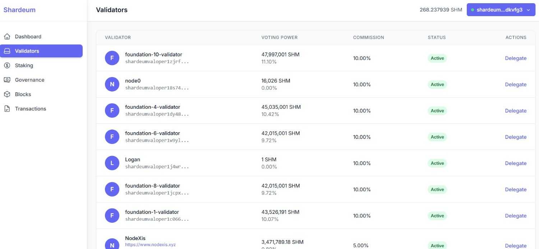Click the node0 circular avatar
Image resolution: width=539 pixels, height=249 pixels.
pyautogui.click(x=112, y=84)
